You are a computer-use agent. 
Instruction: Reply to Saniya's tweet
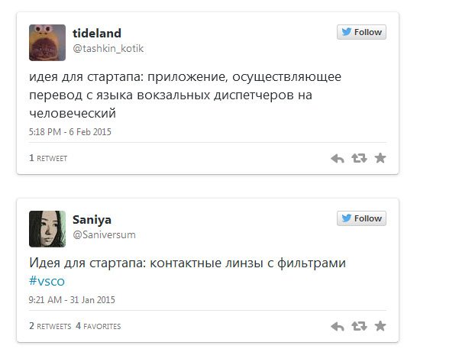coord(338,327)
